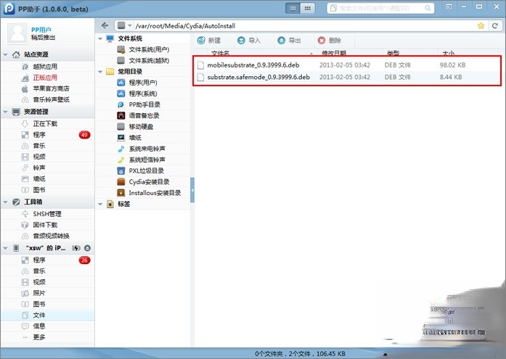
Task: Click the device charging status icon
Action: point(76,248)
